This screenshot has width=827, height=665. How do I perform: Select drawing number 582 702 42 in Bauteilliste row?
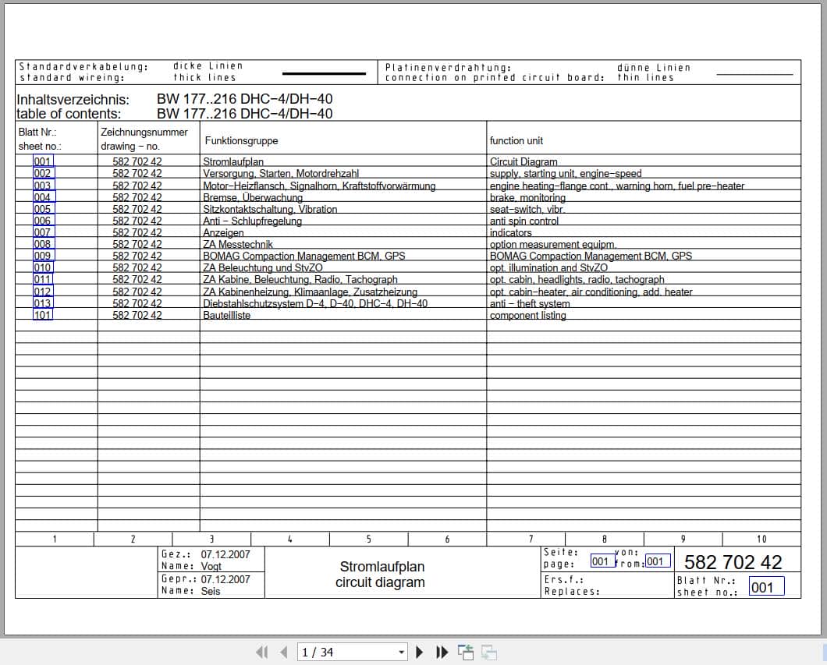pos(137,315)
